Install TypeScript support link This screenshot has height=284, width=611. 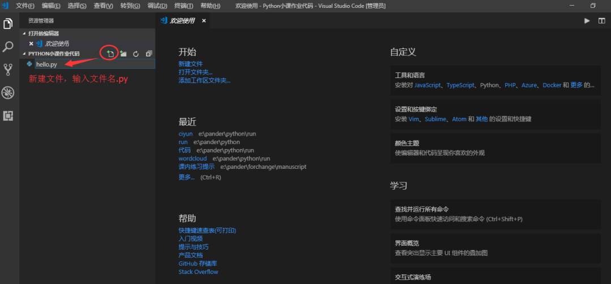point(461,85)
